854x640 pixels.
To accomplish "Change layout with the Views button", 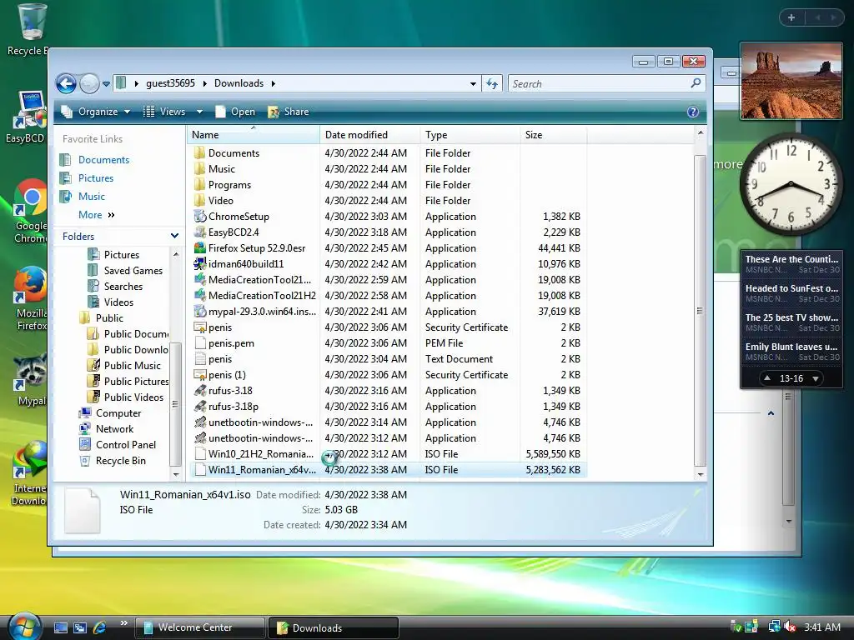I will point(164,112).
